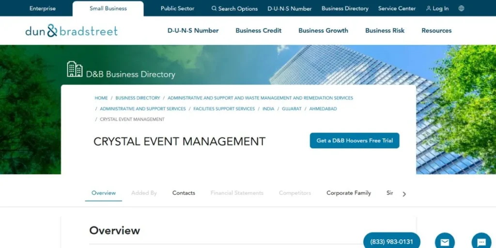Image resolution: width=496 pixels, height=248 pixels.
Task: Select the Competitors section tab
Action: click(x=295, y=193)
